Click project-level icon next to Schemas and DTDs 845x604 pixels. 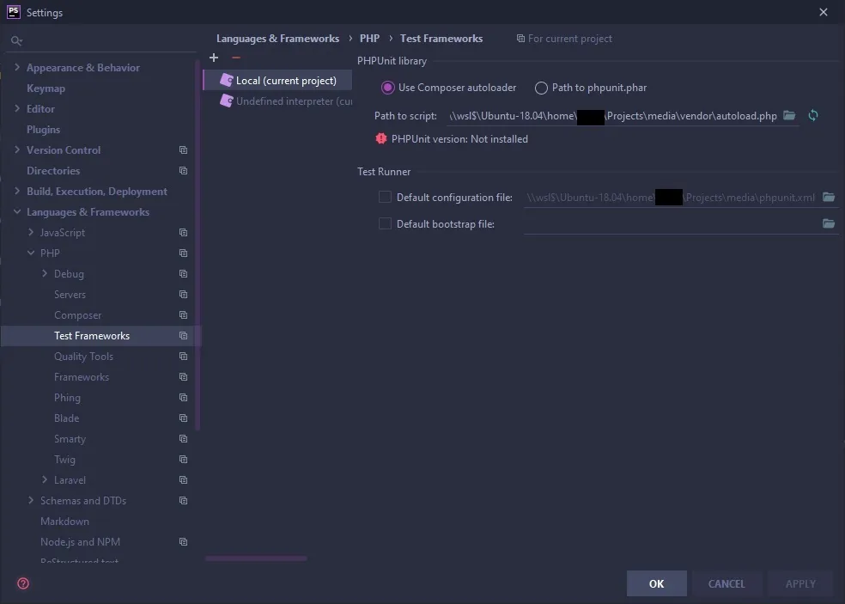tap(183, 500)
